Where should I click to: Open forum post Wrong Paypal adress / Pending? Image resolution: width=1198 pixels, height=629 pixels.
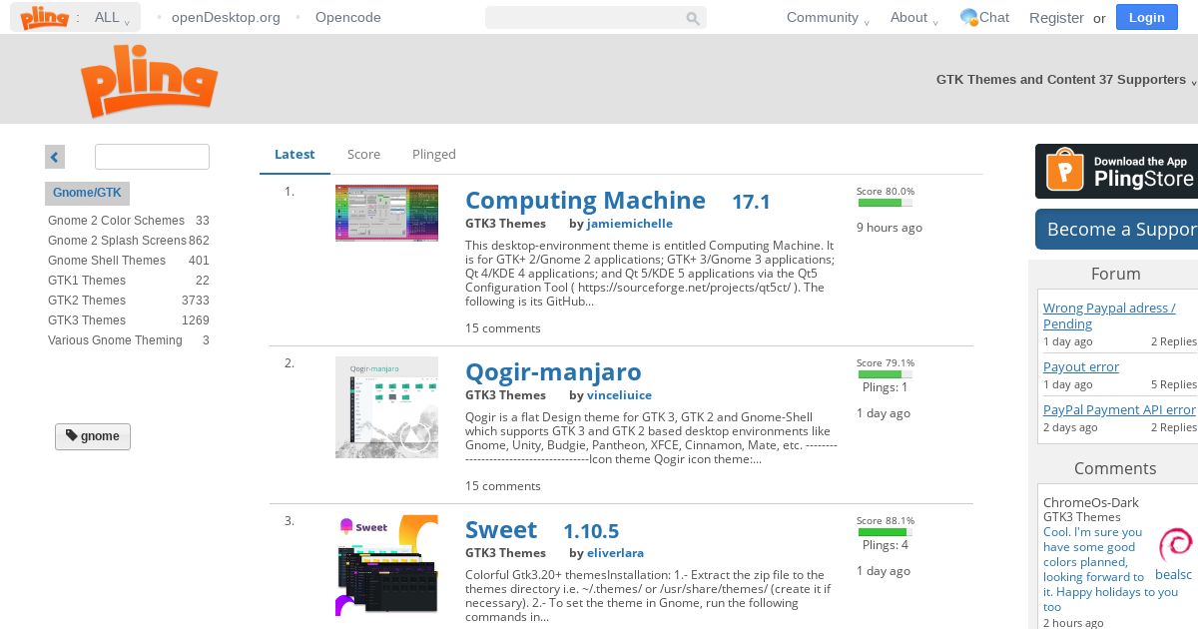(x=1109, y=315)
